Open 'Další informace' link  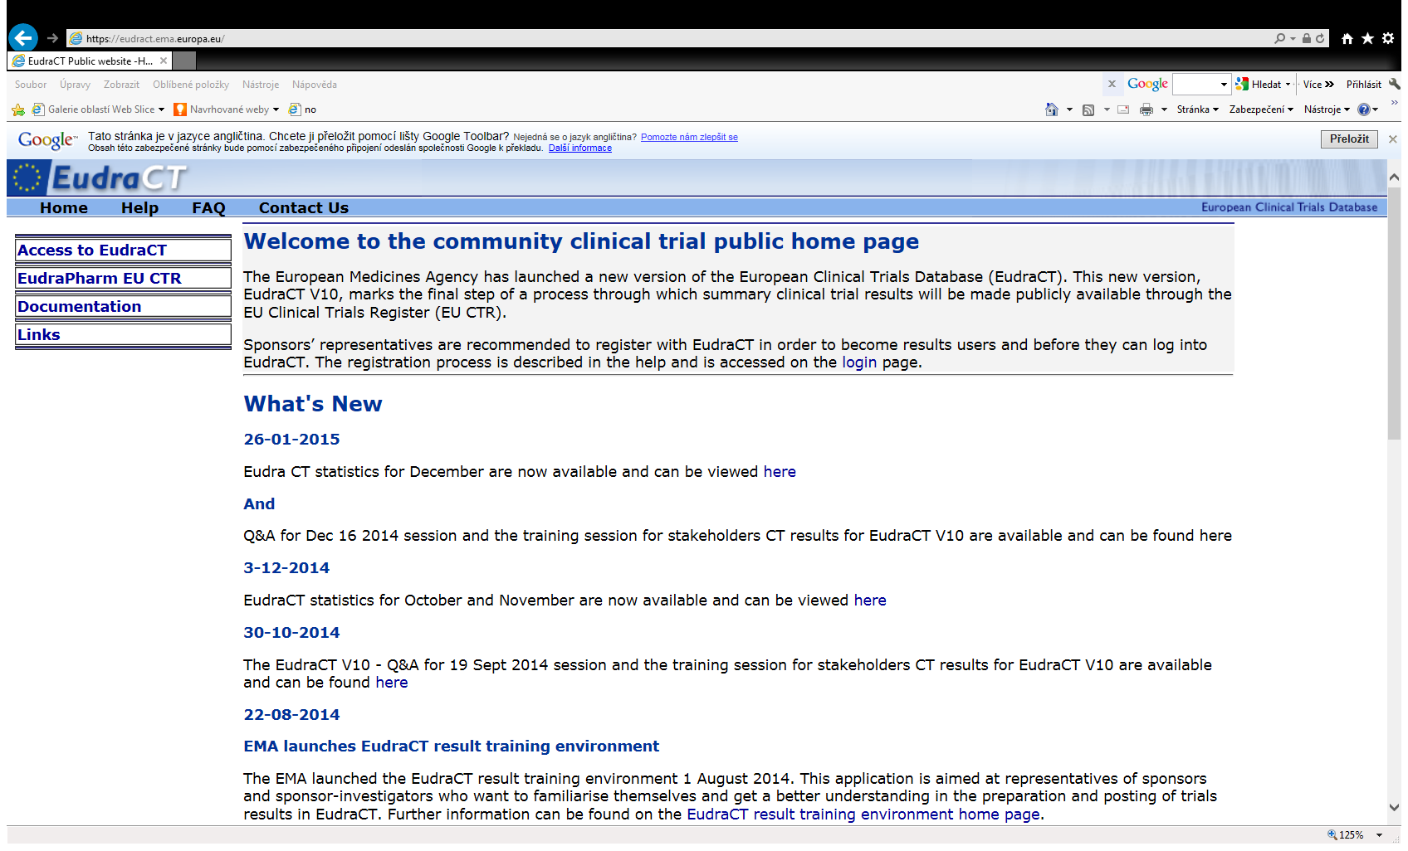[580, 148]
